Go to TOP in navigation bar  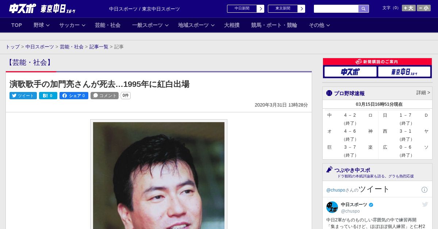tap(17, 25)
